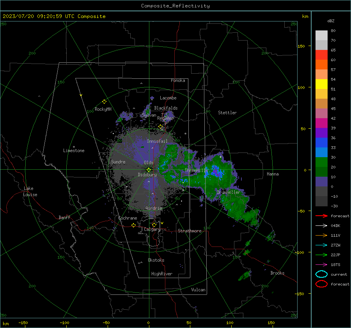Click the Didsbury city label
Viewport: 351px width, 328px height.
147,175
